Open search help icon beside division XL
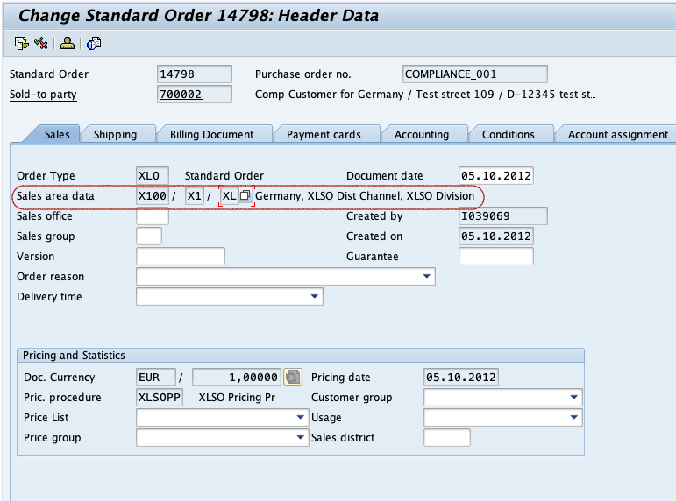 (x=245, y=195)
